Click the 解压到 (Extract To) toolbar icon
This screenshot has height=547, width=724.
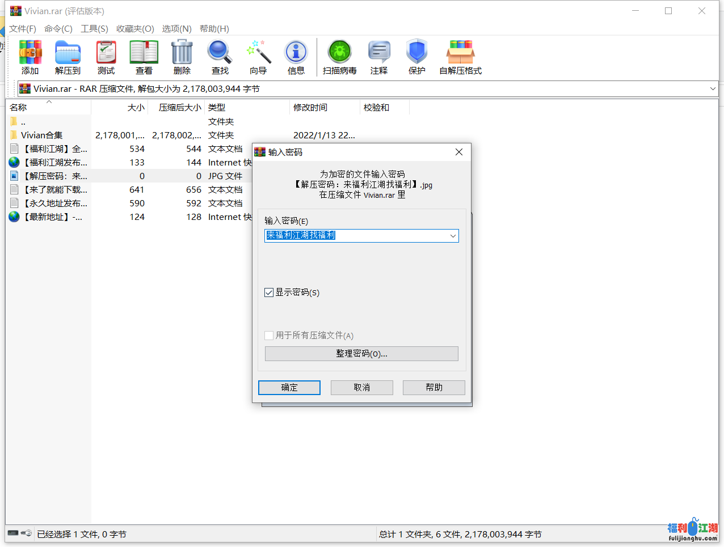68,53
